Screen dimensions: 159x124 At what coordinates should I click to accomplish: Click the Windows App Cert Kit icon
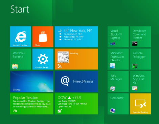(x=135, y=88)
